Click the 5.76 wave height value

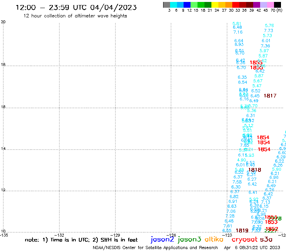(x=269, y=25)
